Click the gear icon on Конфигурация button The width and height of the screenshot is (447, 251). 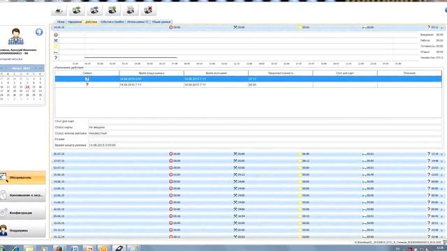3,213
